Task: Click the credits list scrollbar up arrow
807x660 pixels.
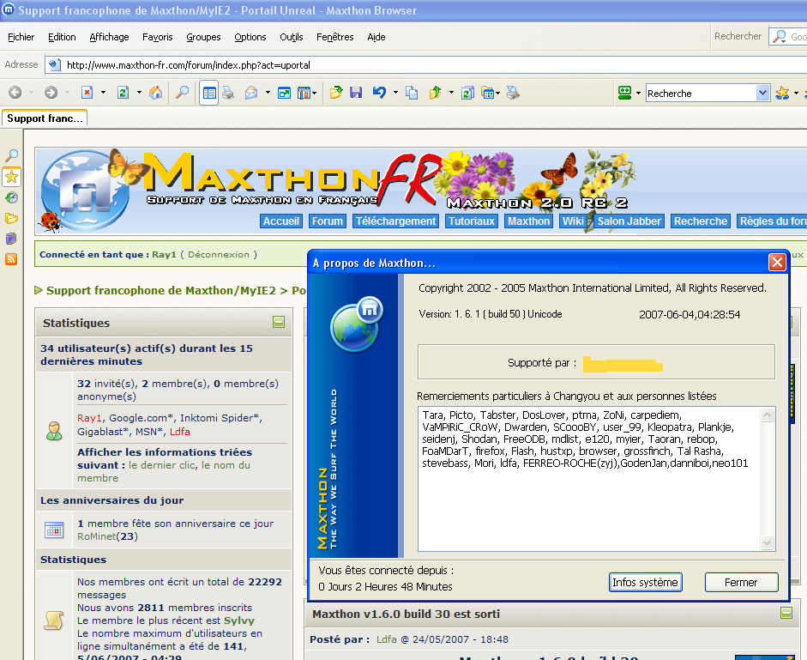Action: [768, 415]
